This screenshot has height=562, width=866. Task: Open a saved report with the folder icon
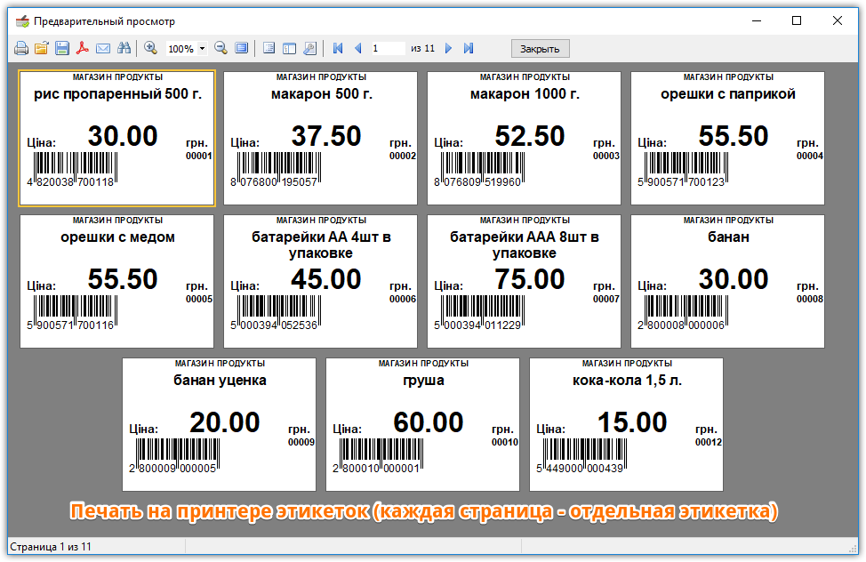[x=42, y=49]
